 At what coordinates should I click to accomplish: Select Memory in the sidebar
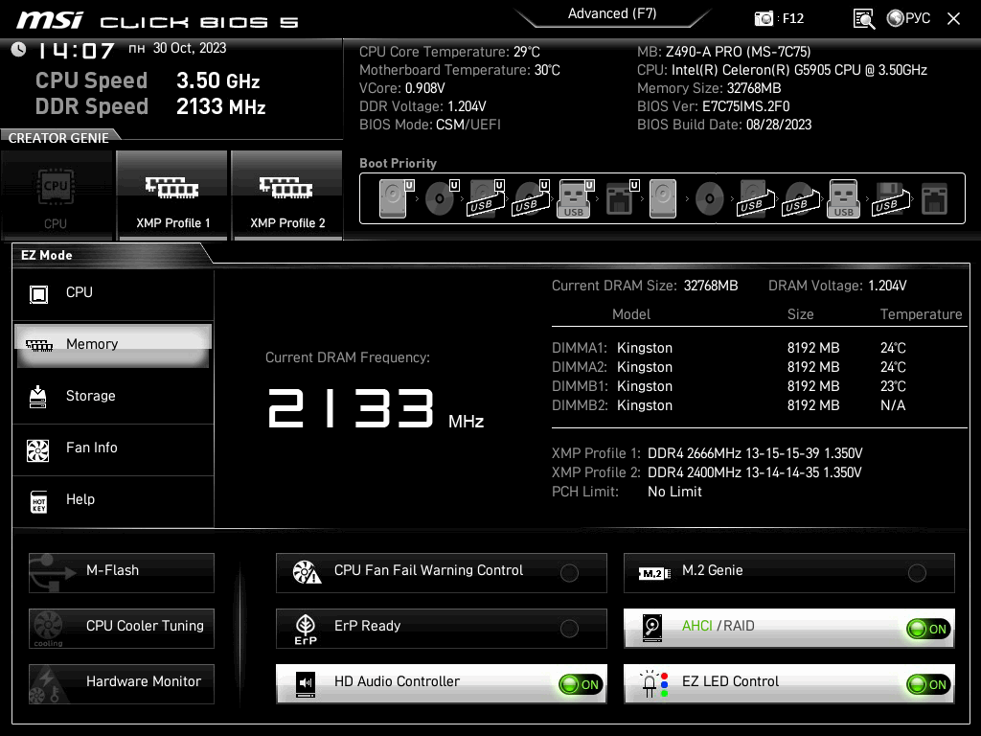click(113, 345)
